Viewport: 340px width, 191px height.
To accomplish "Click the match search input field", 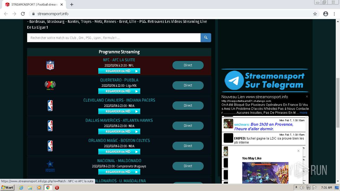I will click(114, 38).
